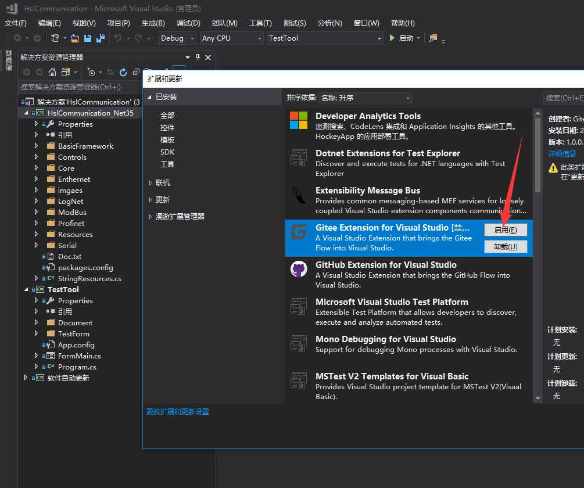Click the Save All toolbar icon

click(100, 38)
